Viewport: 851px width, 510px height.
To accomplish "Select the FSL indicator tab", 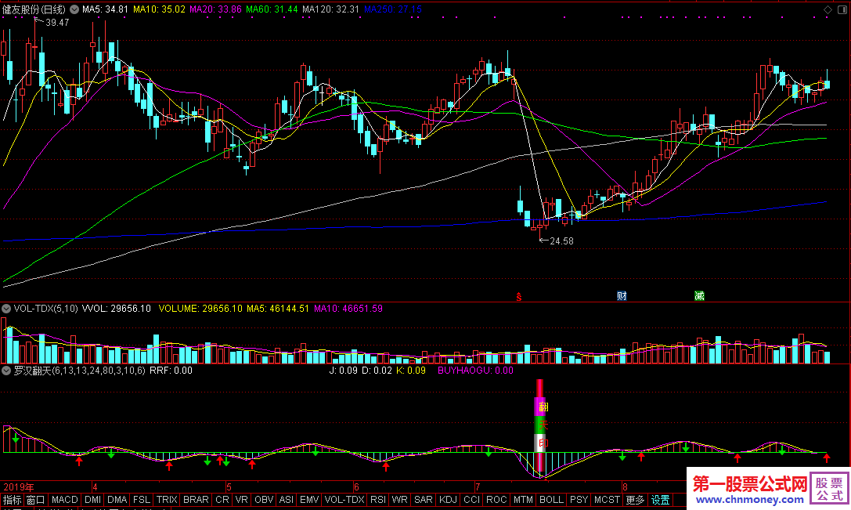I will point(142,500).
